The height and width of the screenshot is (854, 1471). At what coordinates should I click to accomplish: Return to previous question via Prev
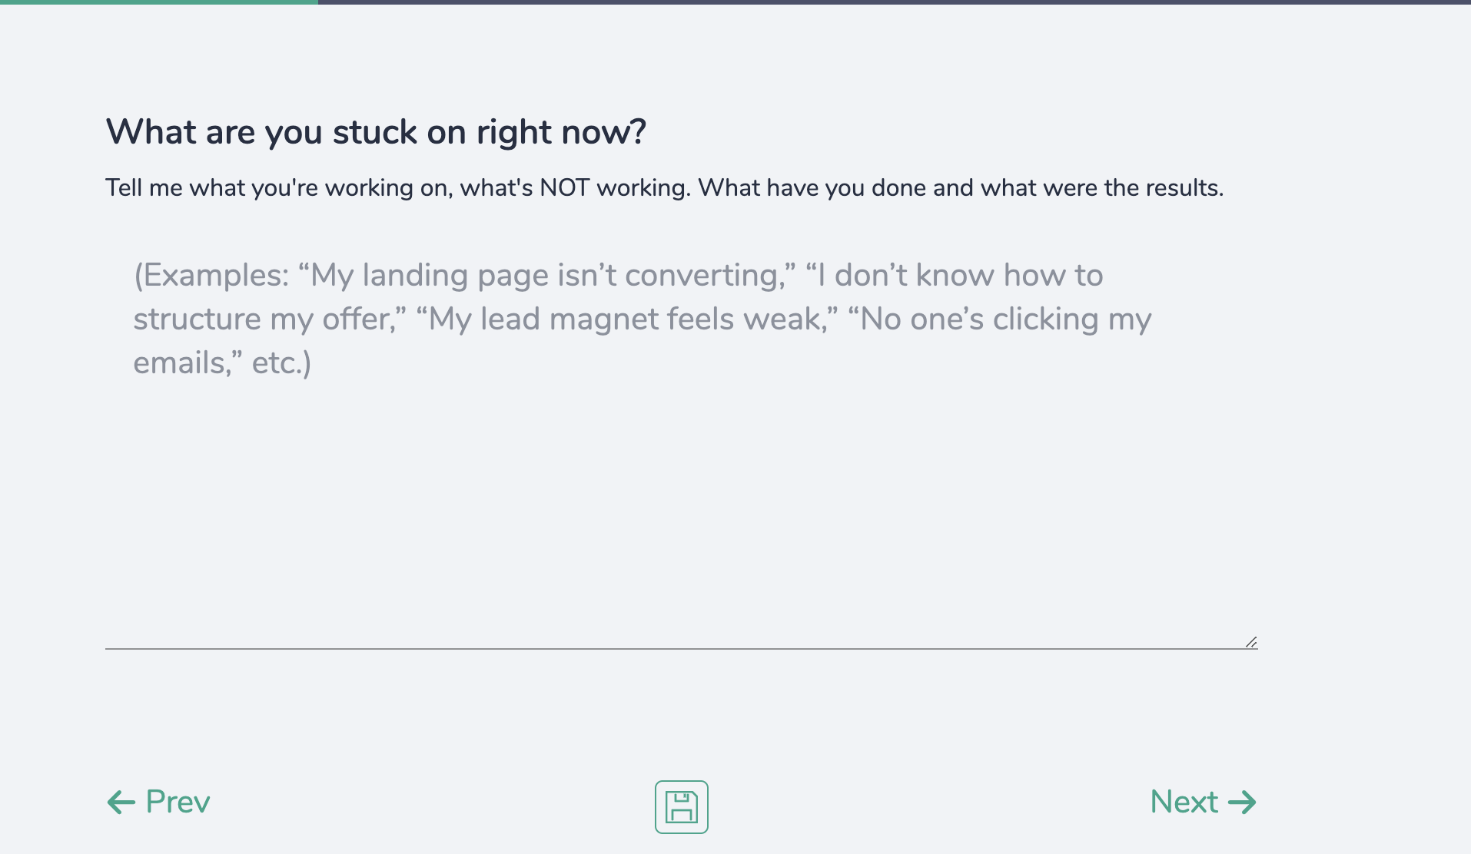coord(178,802)
